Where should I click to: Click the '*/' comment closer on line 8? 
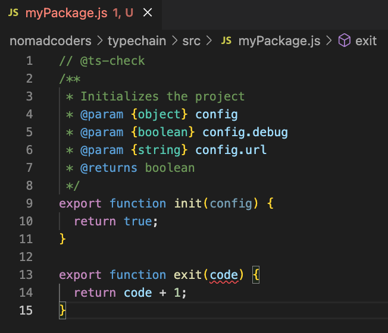tap(73, 186)
